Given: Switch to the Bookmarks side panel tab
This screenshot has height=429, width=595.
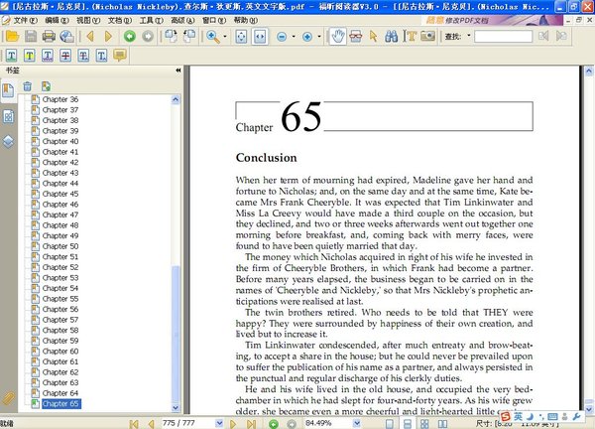Looking at the screenshot, I should tap(8, 91).
